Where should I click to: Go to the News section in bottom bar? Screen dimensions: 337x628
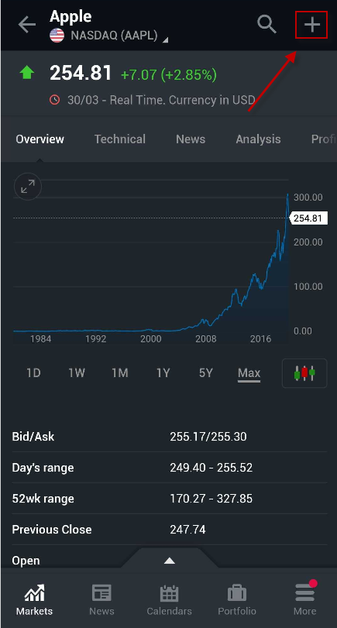[101, 600]
